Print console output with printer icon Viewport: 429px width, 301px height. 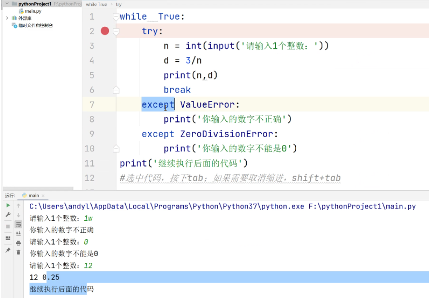pos(19,243)
